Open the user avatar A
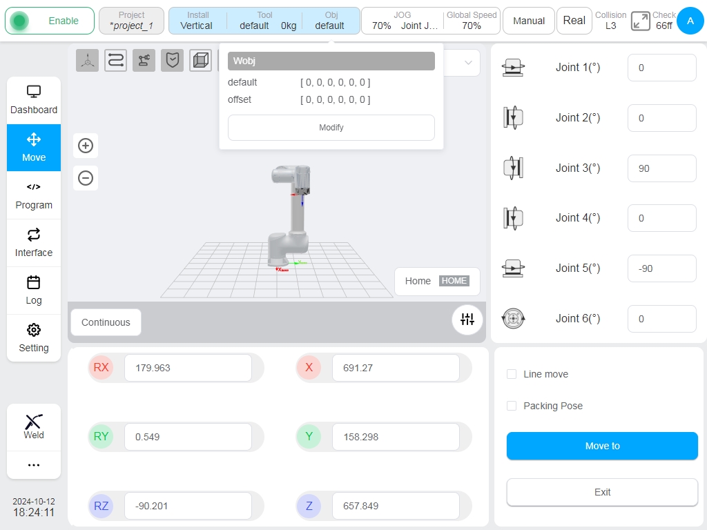 [x=690, y=21]
